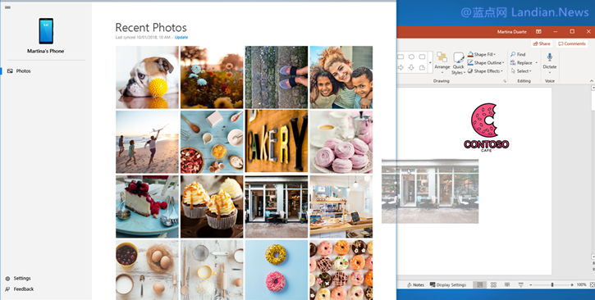The width and height of the screenshot is (595, 300).
Task: Insert the oval shape from gallery
Action: (x=411, y=57)
